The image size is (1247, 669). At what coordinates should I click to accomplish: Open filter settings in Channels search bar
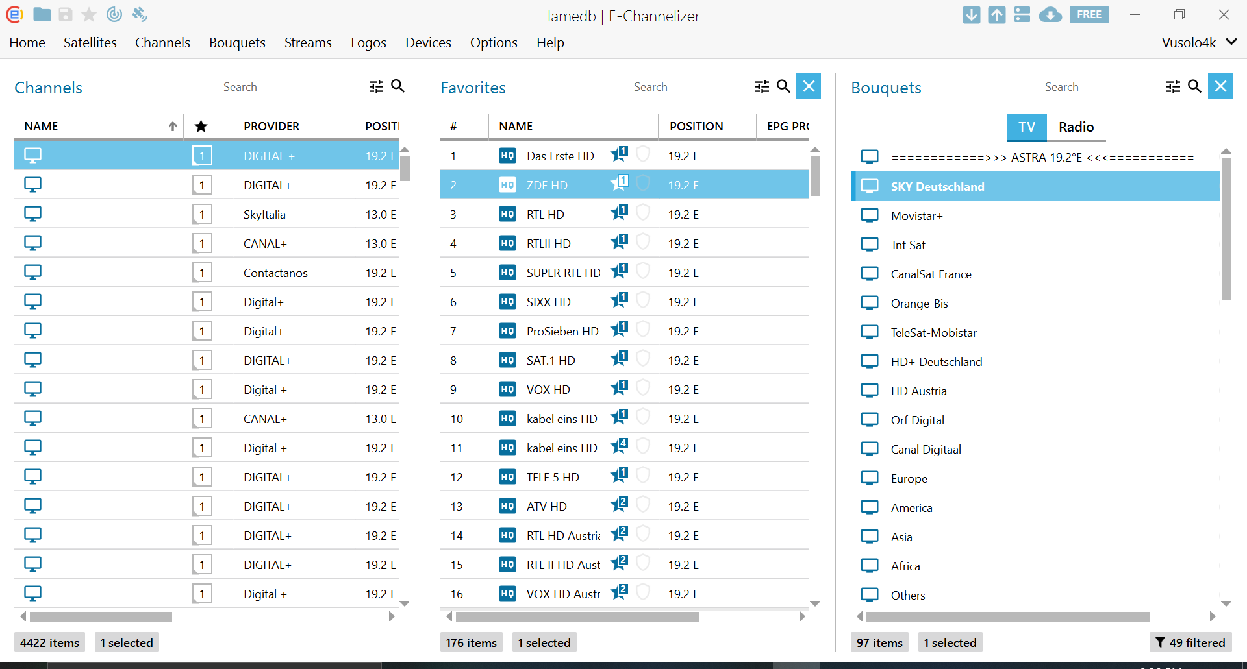[x=377, y=86]
